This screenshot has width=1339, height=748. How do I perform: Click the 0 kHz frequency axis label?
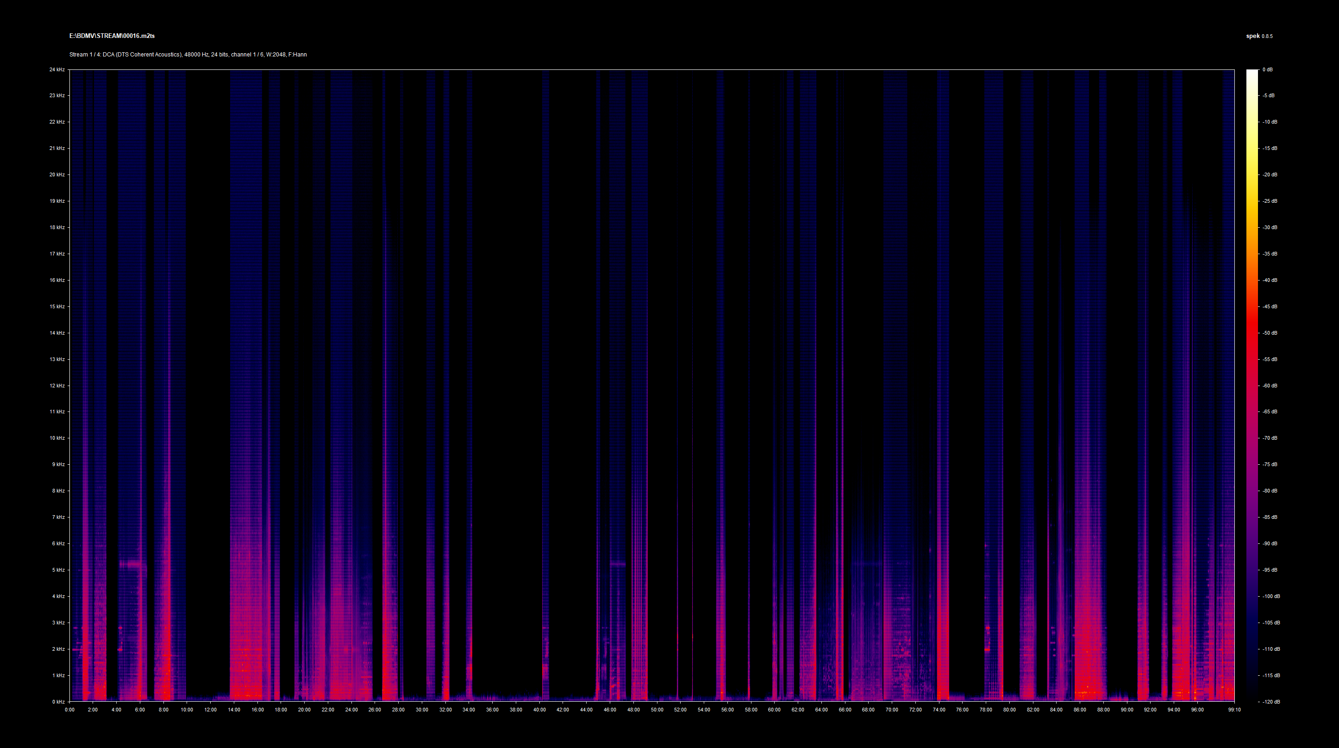pos(58,702)
